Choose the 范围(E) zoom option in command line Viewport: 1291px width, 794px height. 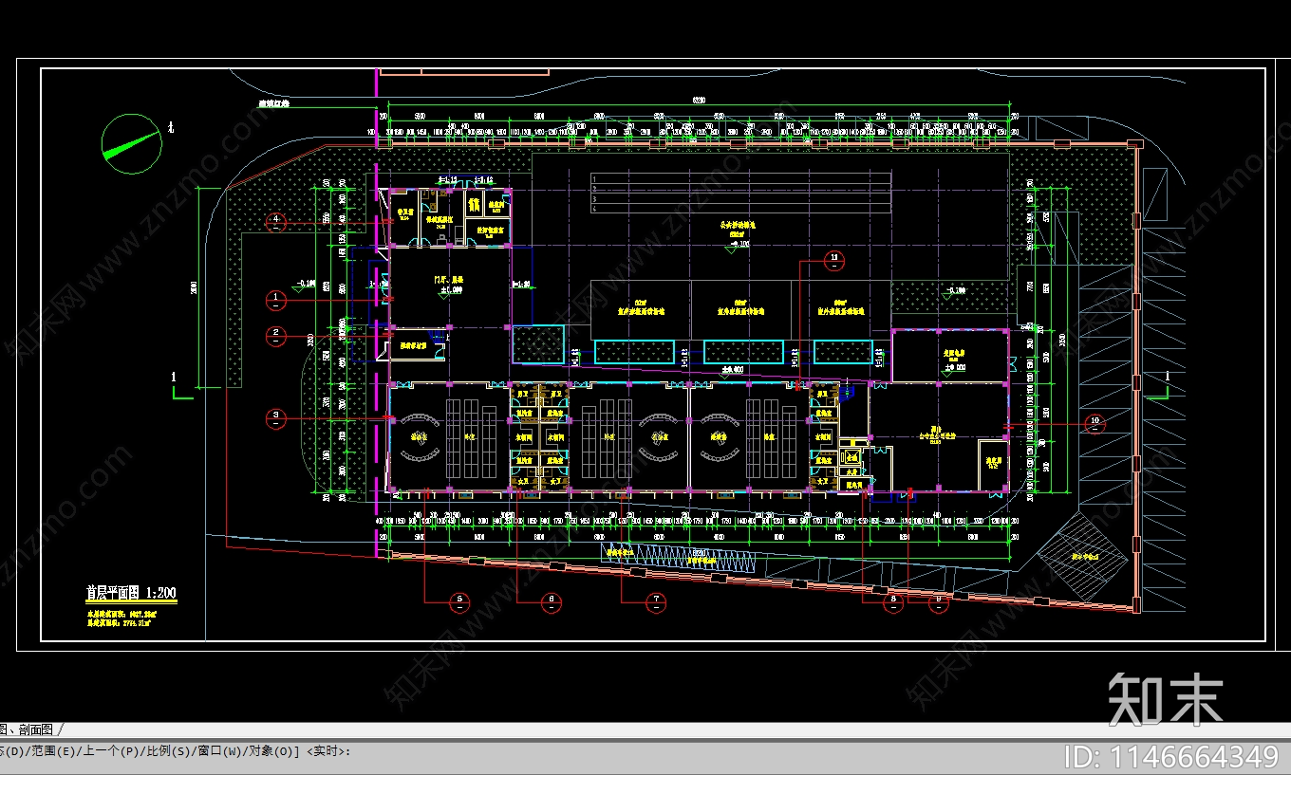53,751
